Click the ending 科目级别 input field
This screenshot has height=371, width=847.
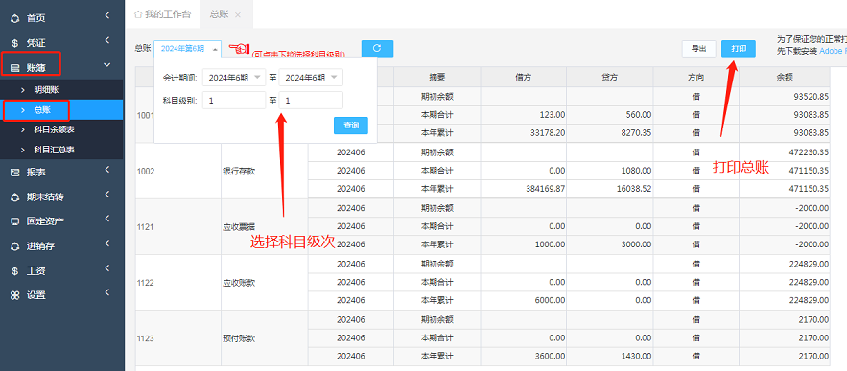point(311,100)
